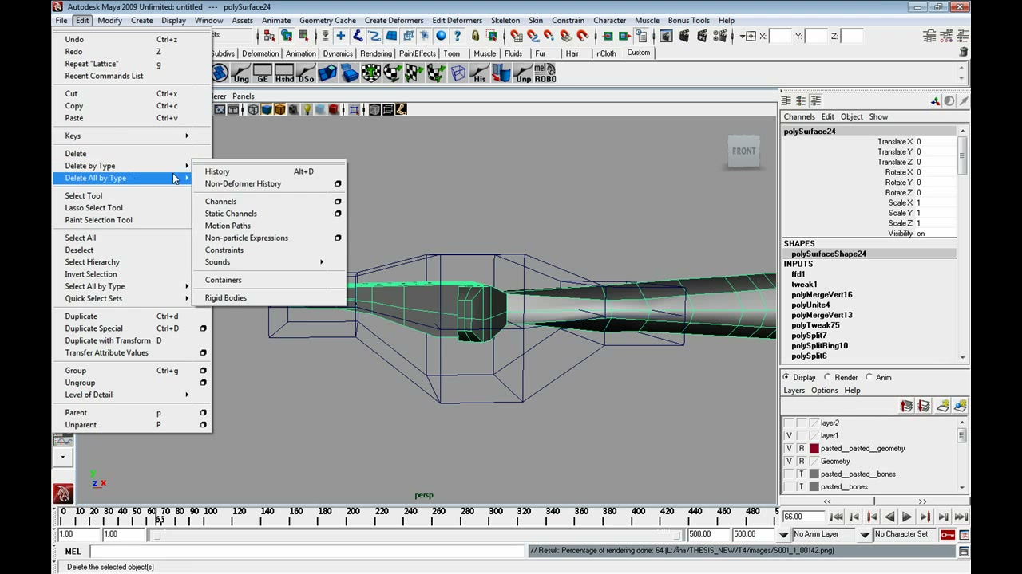
Task: Toggle the light bulb lighting icon
Action: pyautogui.click(x=307, y=109)
